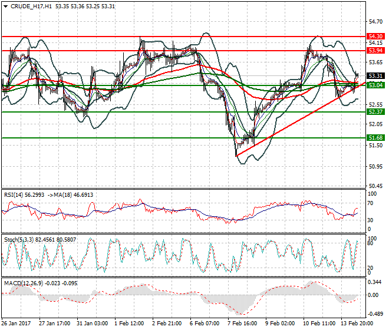The image size is (389, 330).
Task: Click the 13 Feb 20:00 time label
Action: point(357,324)
